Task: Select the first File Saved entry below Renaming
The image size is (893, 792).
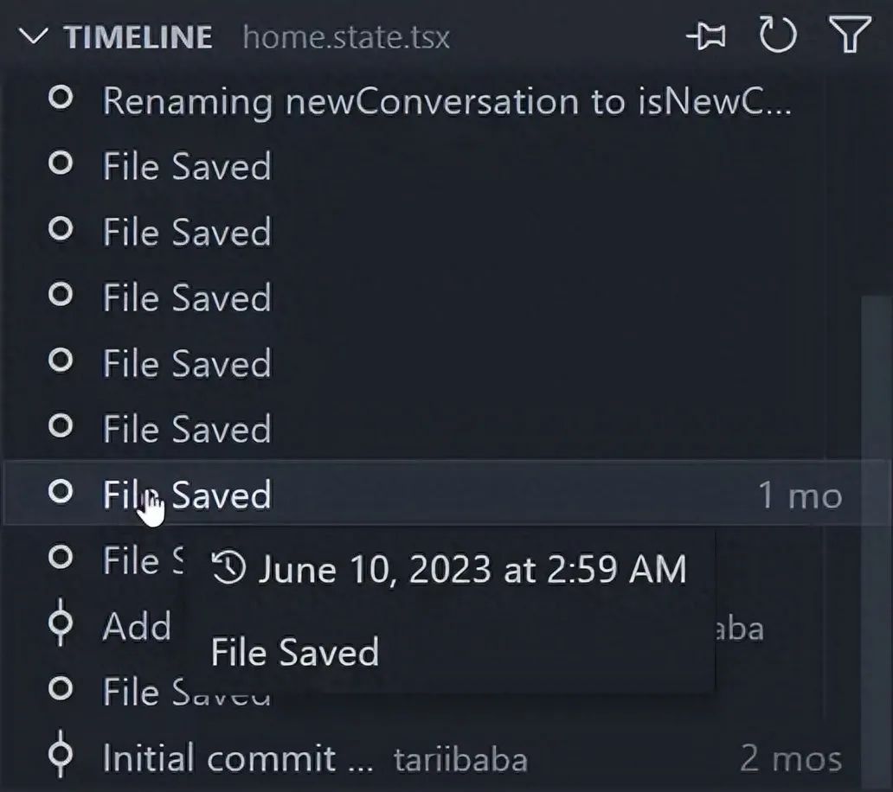Action: pos(187,167)
